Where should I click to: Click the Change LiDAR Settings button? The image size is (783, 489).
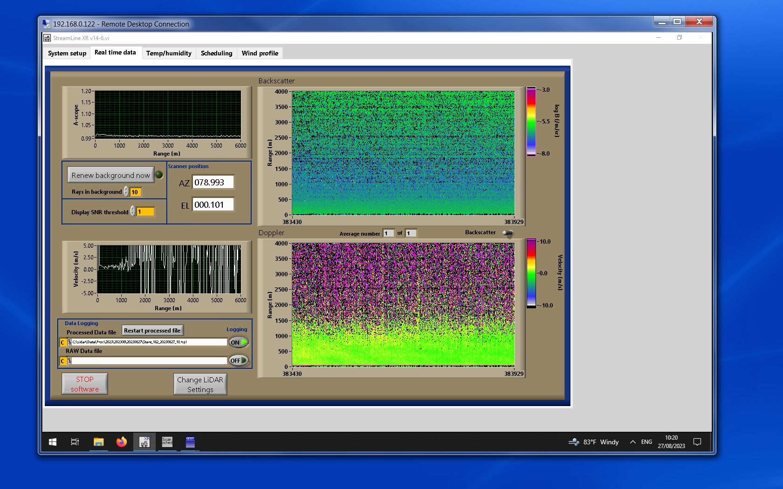(200, 384)
